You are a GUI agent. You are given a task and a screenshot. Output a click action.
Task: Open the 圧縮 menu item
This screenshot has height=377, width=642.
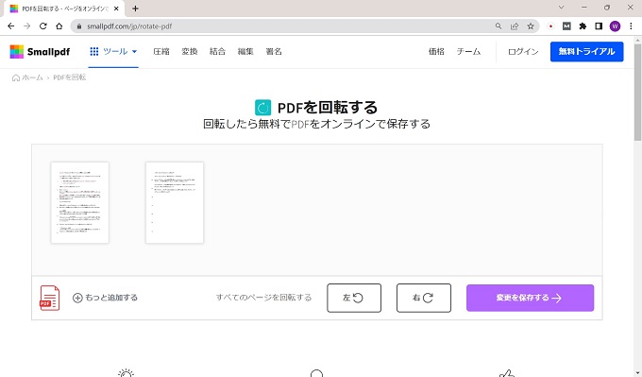tap(160, 52)
